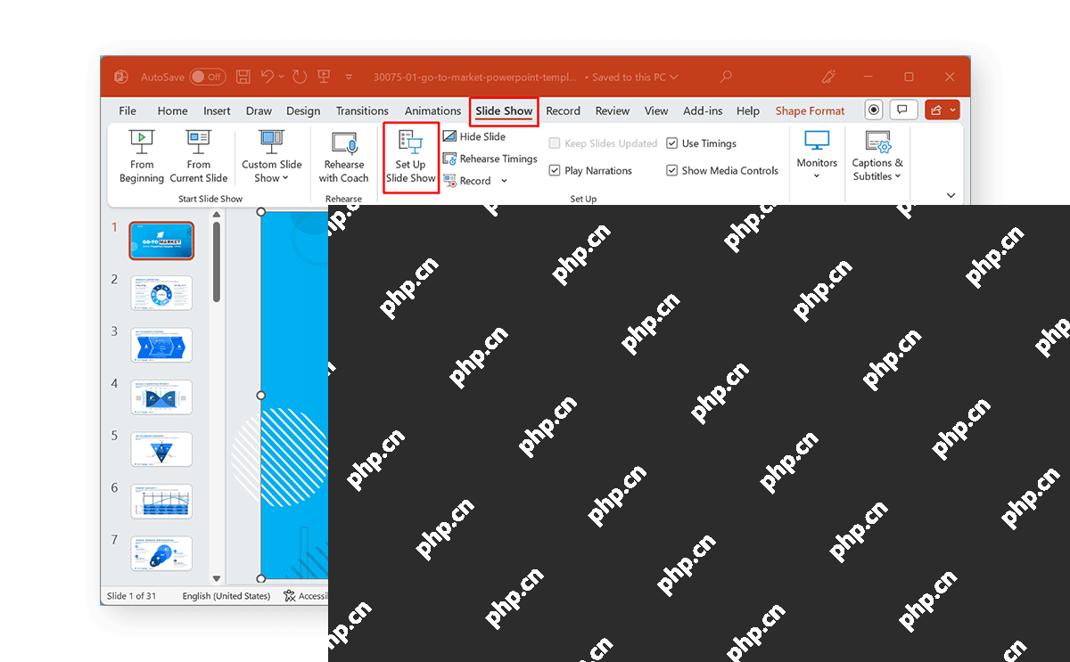The width and height of the screenshot is (1070, 662).
Task: Select slide 1 thumbnail
Action: [x=161, y=241]
